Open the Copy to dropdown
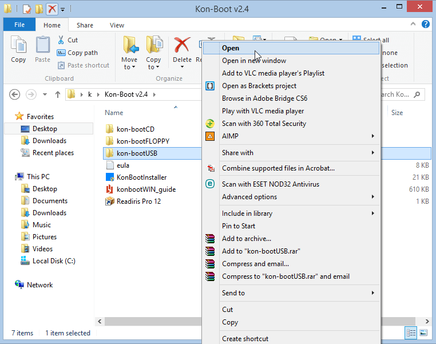The height and width of the screenshot is (344, 436). [153, 53]
